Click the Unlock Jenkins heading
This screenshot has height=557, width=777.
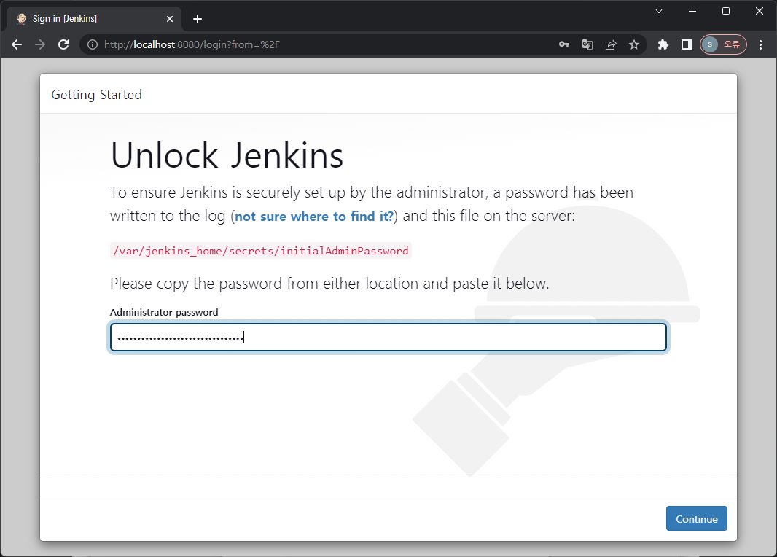click(227, 155)
